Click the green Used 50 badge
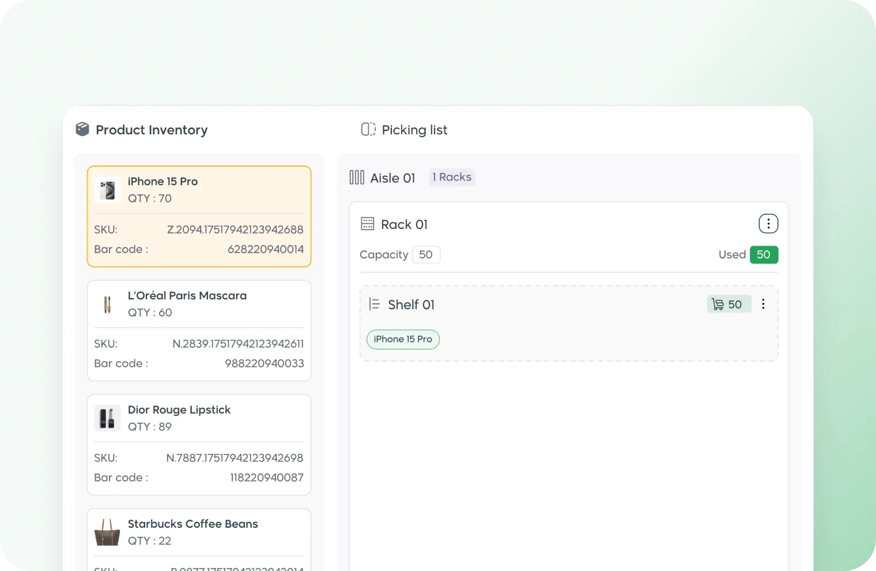This screenshot has height=571, width=876. coord(764,255)
